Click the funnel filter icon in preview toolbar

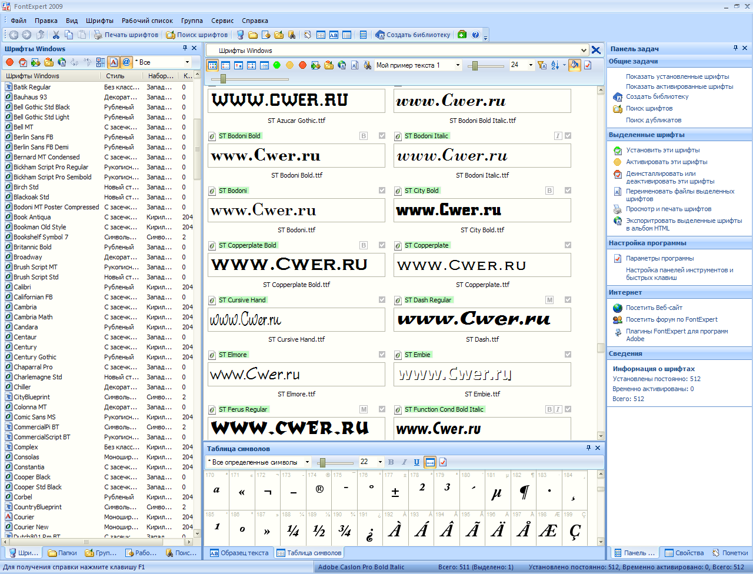pyautogui.click(x=542, y=65)
